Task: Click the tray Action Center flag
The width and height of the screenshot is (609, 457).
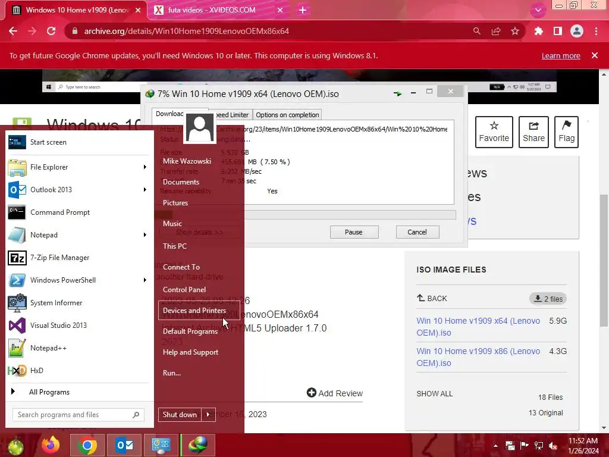Action: pos(525,446)
